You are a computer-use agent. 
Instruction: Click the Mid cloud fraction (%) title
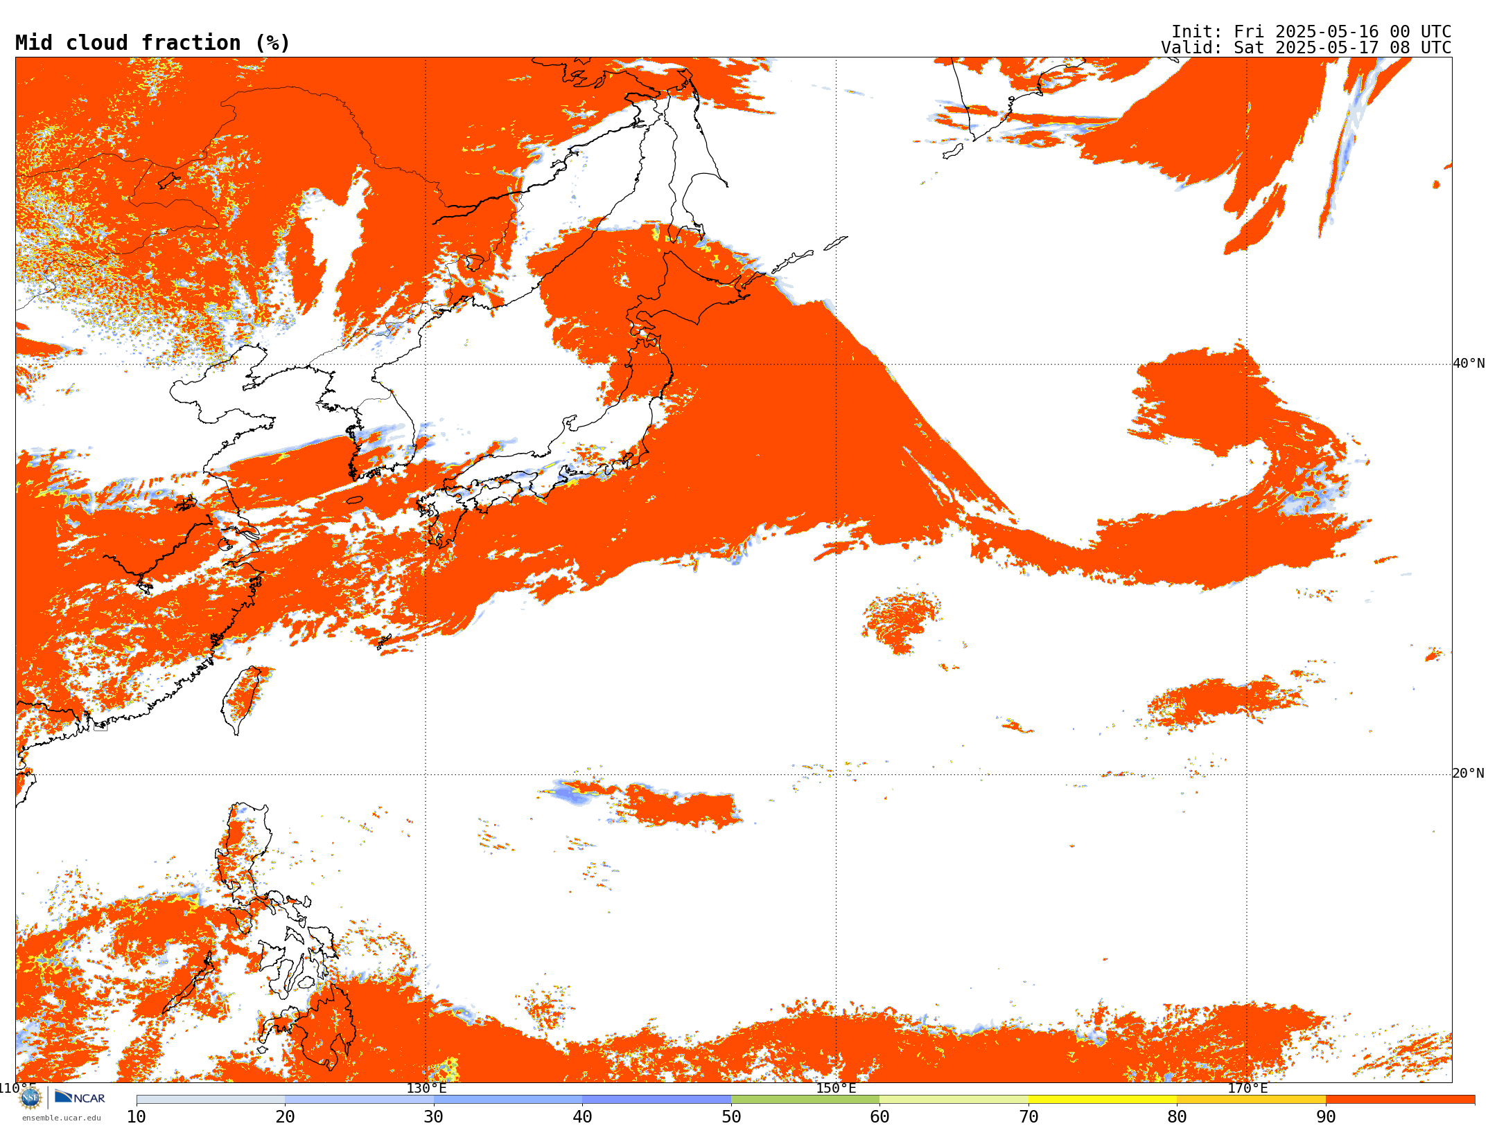click(152, 43)
